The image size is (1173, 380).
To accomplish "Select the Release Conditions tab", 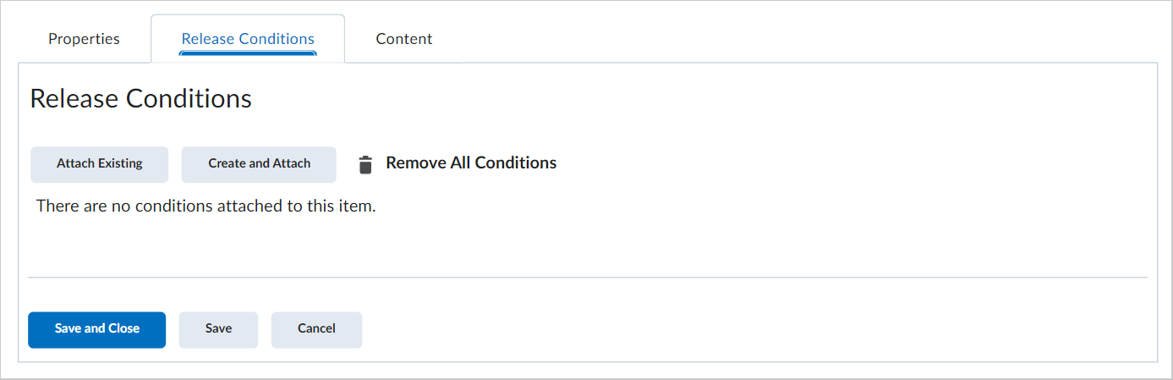I will [x=248, y=39].
